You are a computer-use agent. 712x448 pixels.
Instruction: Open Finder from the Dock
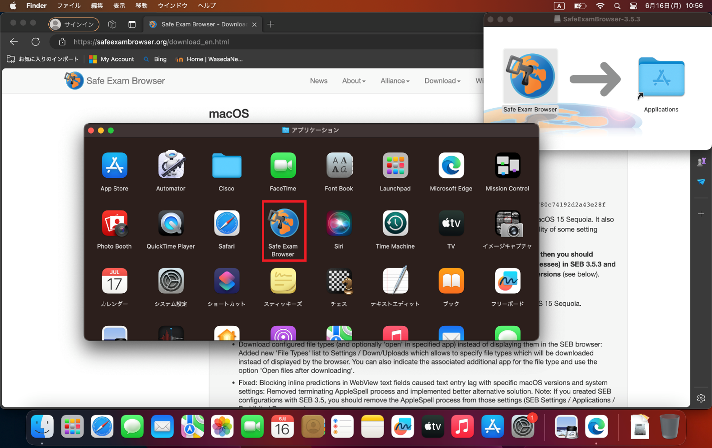click(x=42, y=426)
